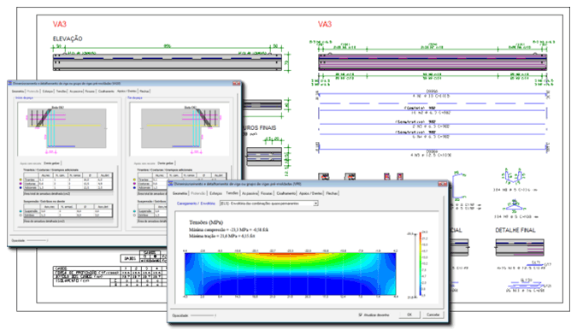Screen dimensions: 577x336
Task: Click the Tirantes row cell in left table
Action: tap(29, 180)
